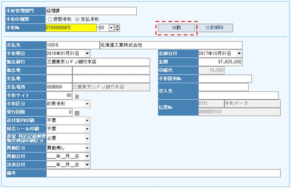Select the 受取手形 radio button

[x=50, y=19]
